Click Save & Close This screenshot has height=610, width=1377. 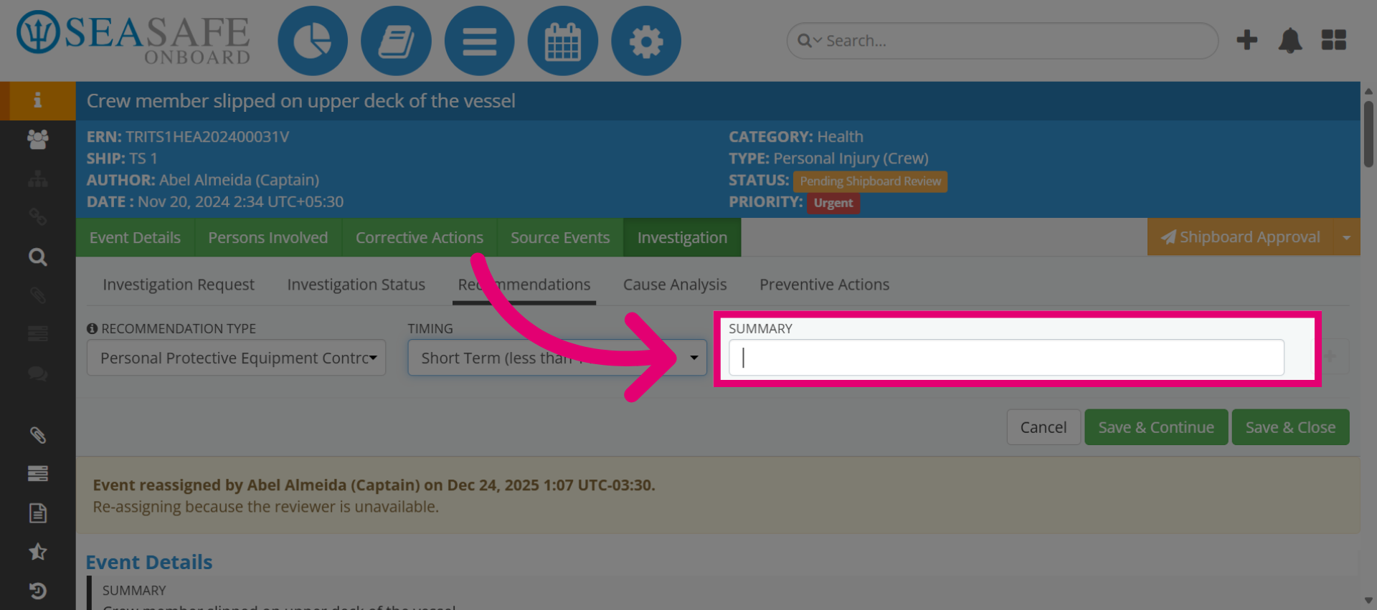1290,427
